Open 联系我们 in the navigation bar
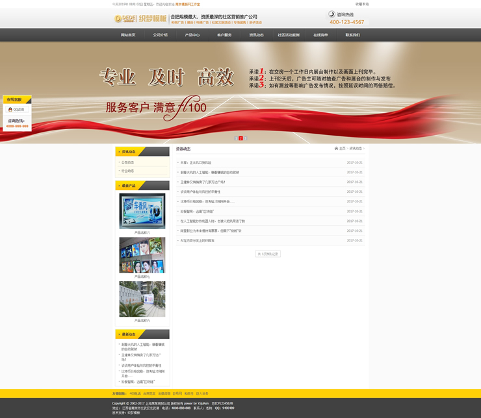Screen dimensions: 481x418 (x=352, y=35)
